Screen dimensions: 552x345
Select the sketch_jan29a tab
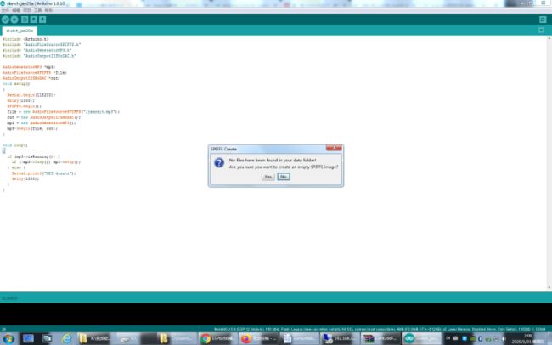pos(20,31)
